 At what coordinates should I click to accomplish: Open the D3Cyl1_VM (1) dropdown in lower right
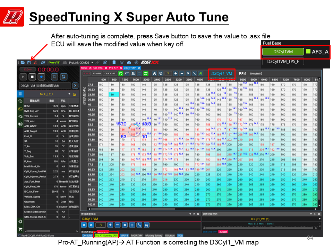(x=319, y=219)
